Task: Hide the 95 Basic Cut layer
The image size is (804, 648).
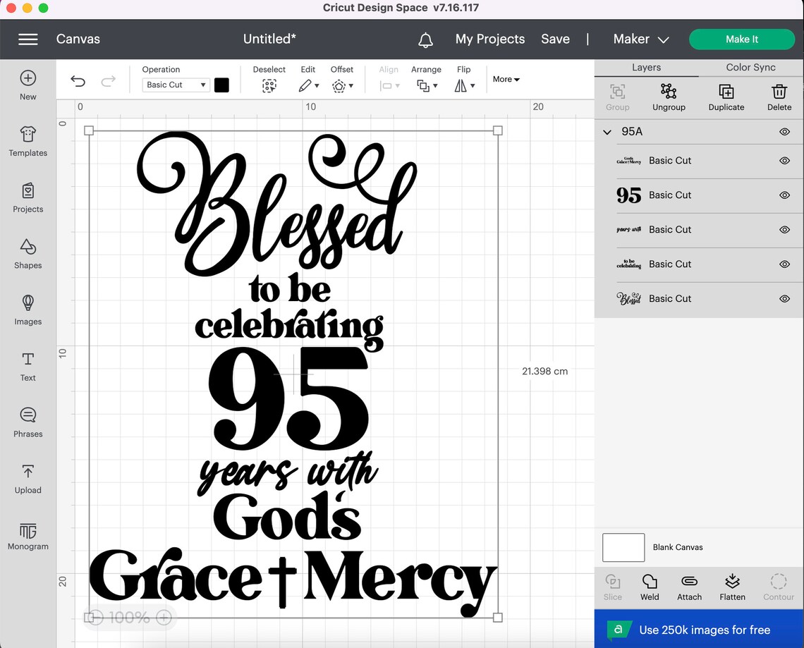Action: [x=784, y=195]
